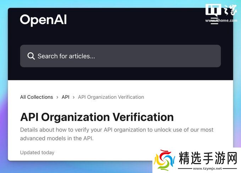The image size is (241, 173).
Task: Click the Search for articles field
Action: (120, 56)
